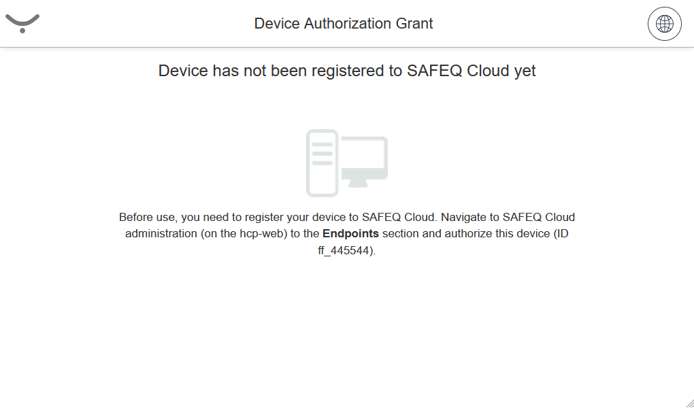The image size is (694, 408).
Task: Tap the grayed-out printer device graphic
Action: pyautogui.click(x=346, y=163)
